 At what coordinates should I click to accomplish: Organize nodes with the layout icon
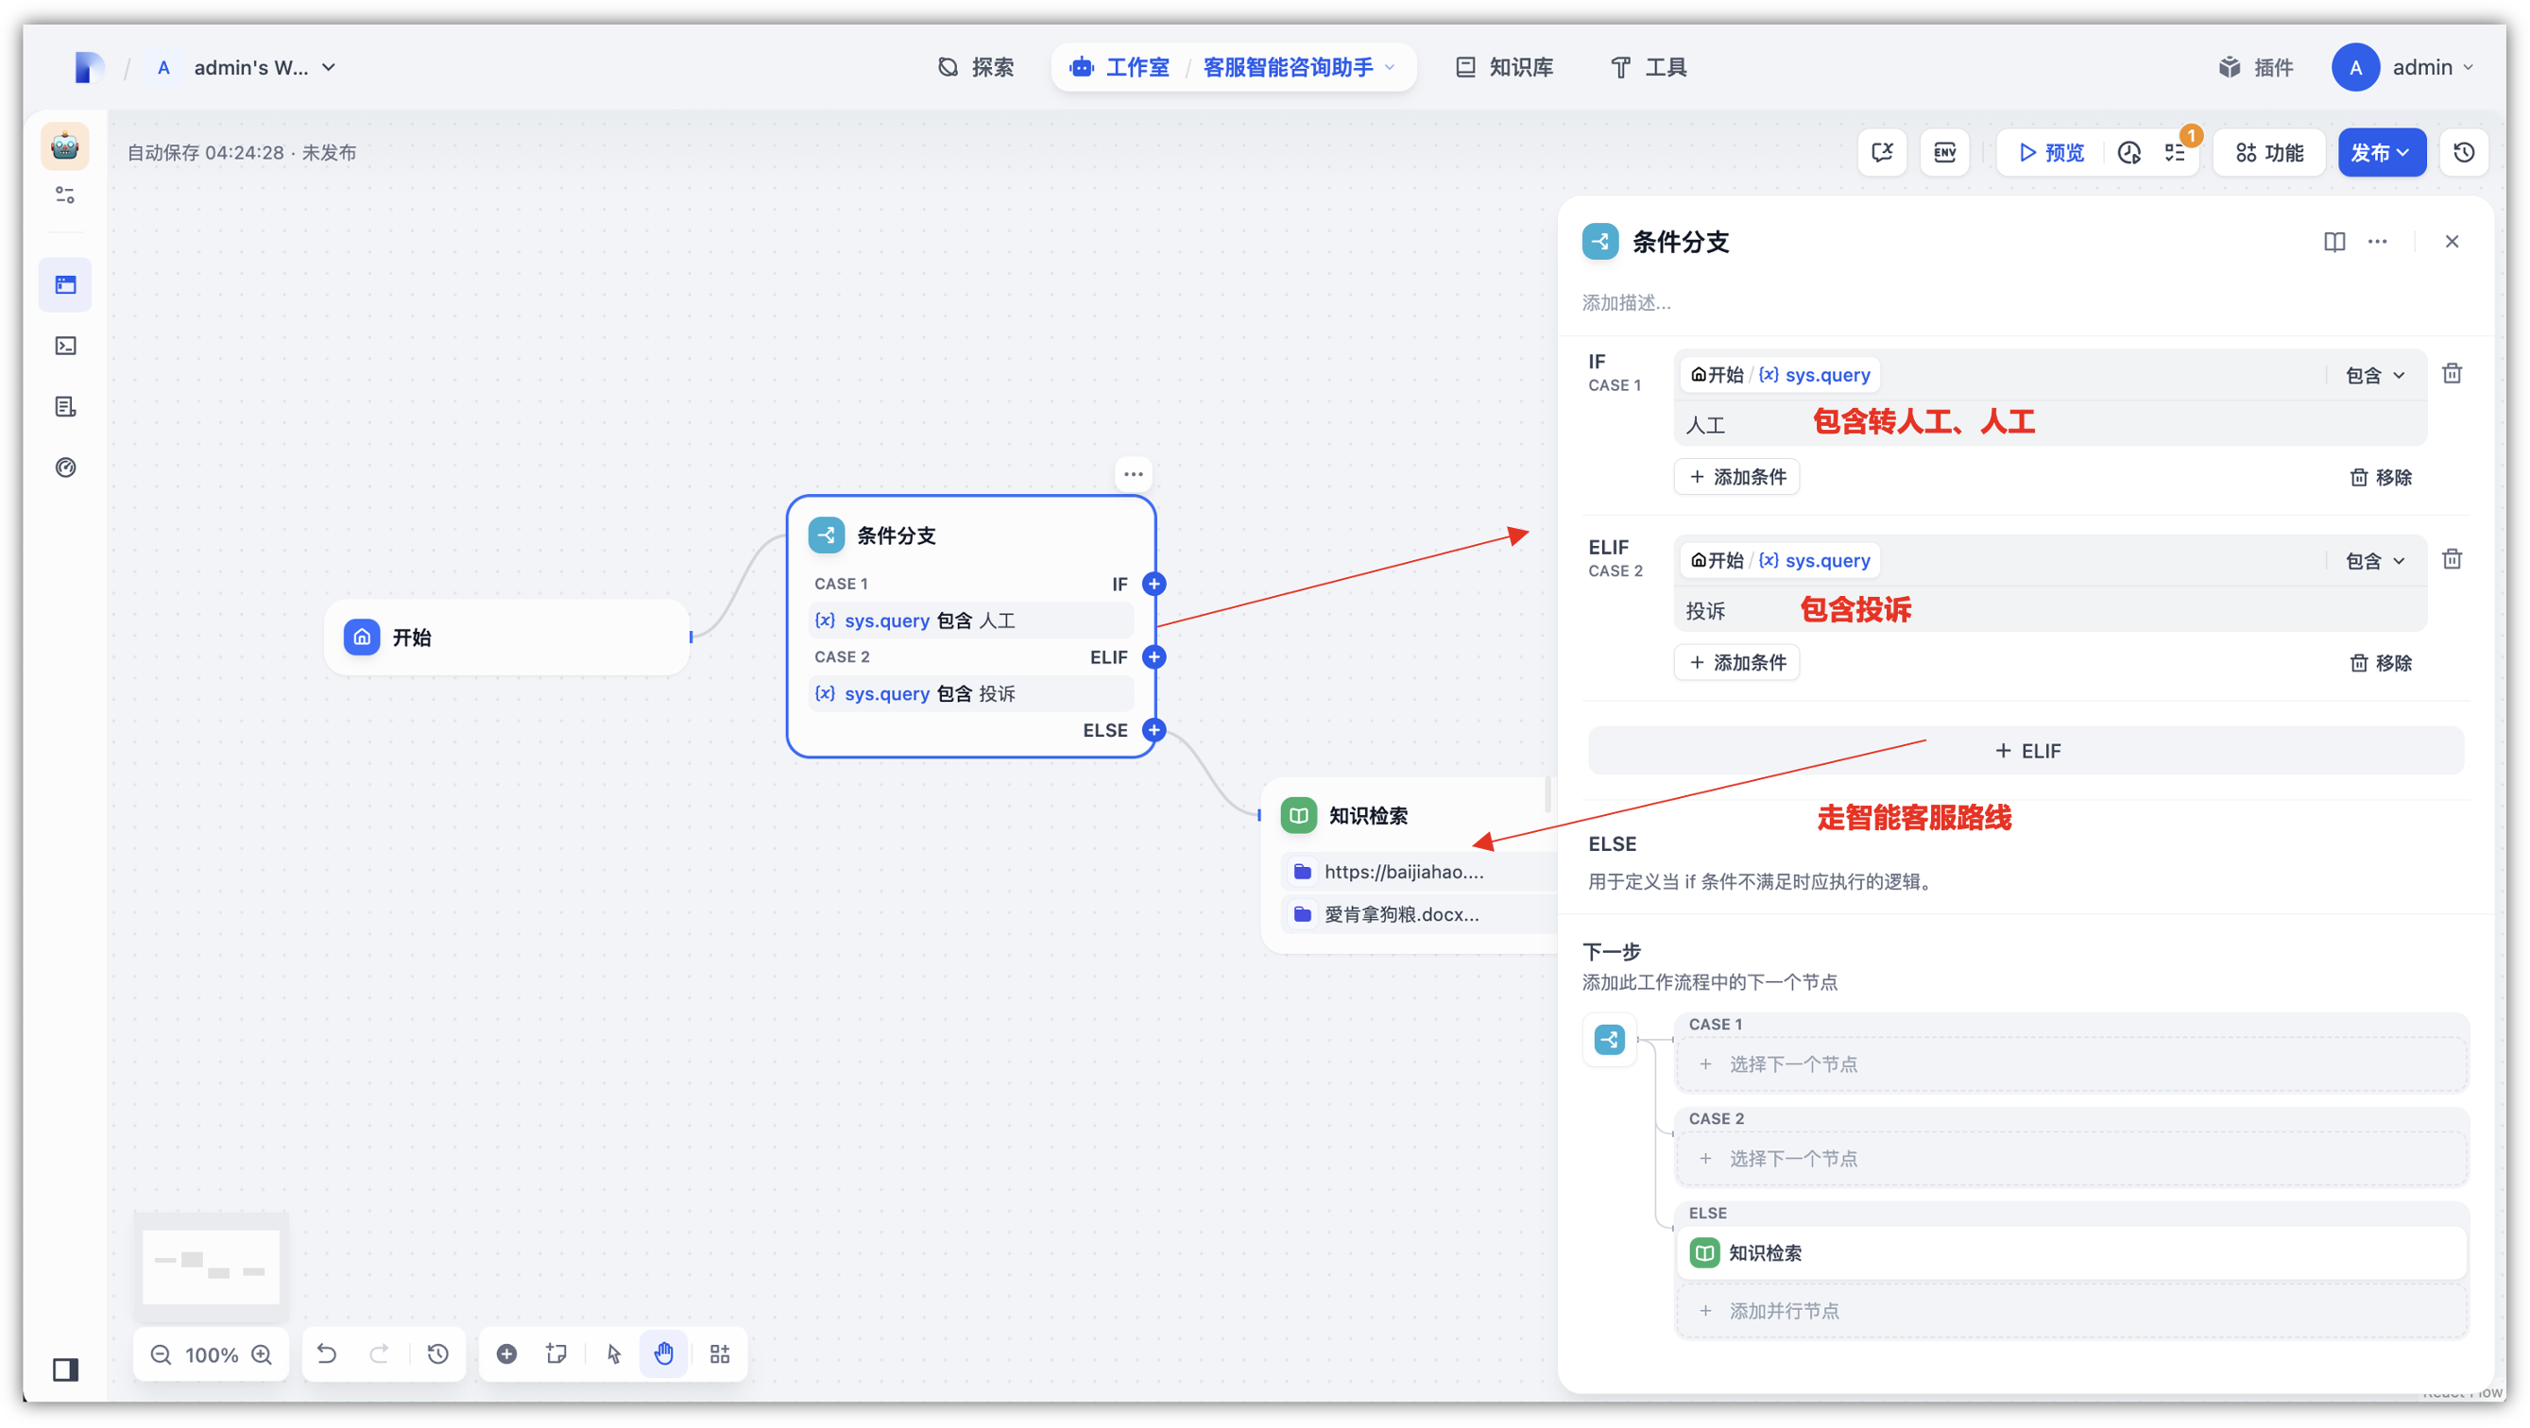[x=720, y=1354]
